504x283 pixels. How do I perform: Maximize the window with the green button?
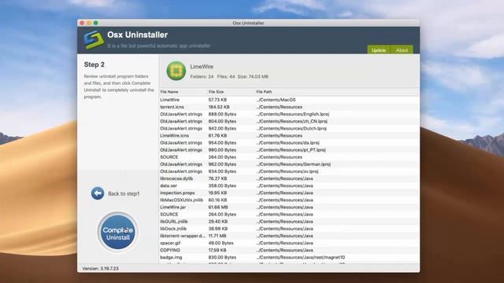click(x=96, y=23)
